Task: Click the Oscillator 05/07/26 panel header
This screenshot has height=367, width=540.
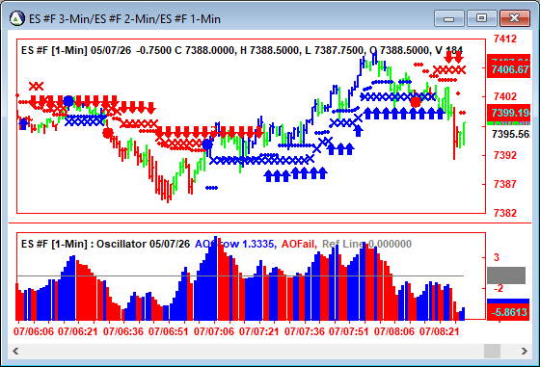Action: coord(105,244)
